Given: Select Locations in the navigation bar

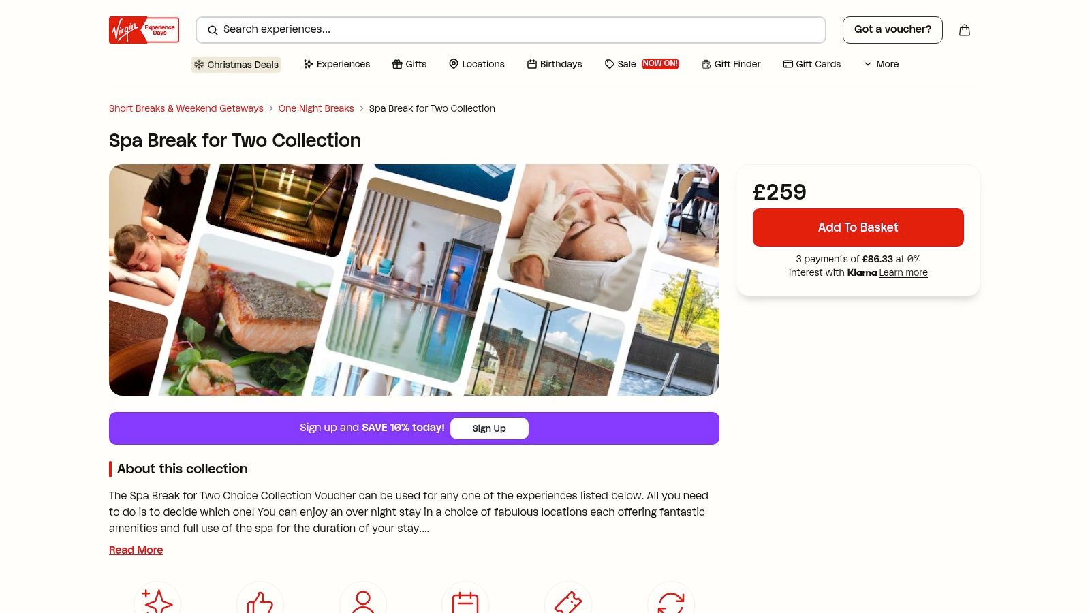Looking at the screenshot, I should pos(477,64).
